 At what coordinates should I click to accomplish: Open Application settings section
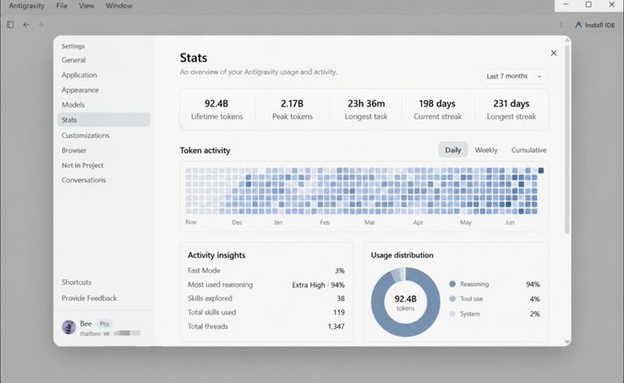[x=79, y=74]
